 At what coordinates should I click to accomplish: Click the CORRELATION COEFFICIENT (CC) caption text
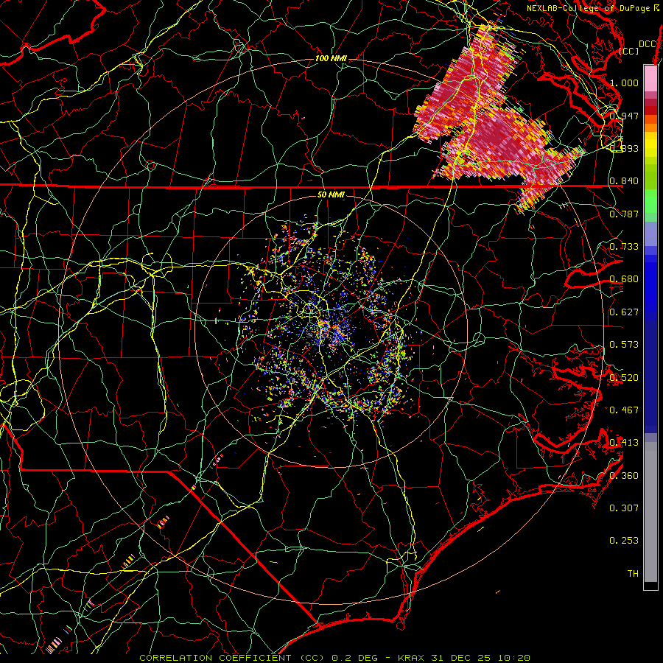pyautogui.click(x=232, y=658)
